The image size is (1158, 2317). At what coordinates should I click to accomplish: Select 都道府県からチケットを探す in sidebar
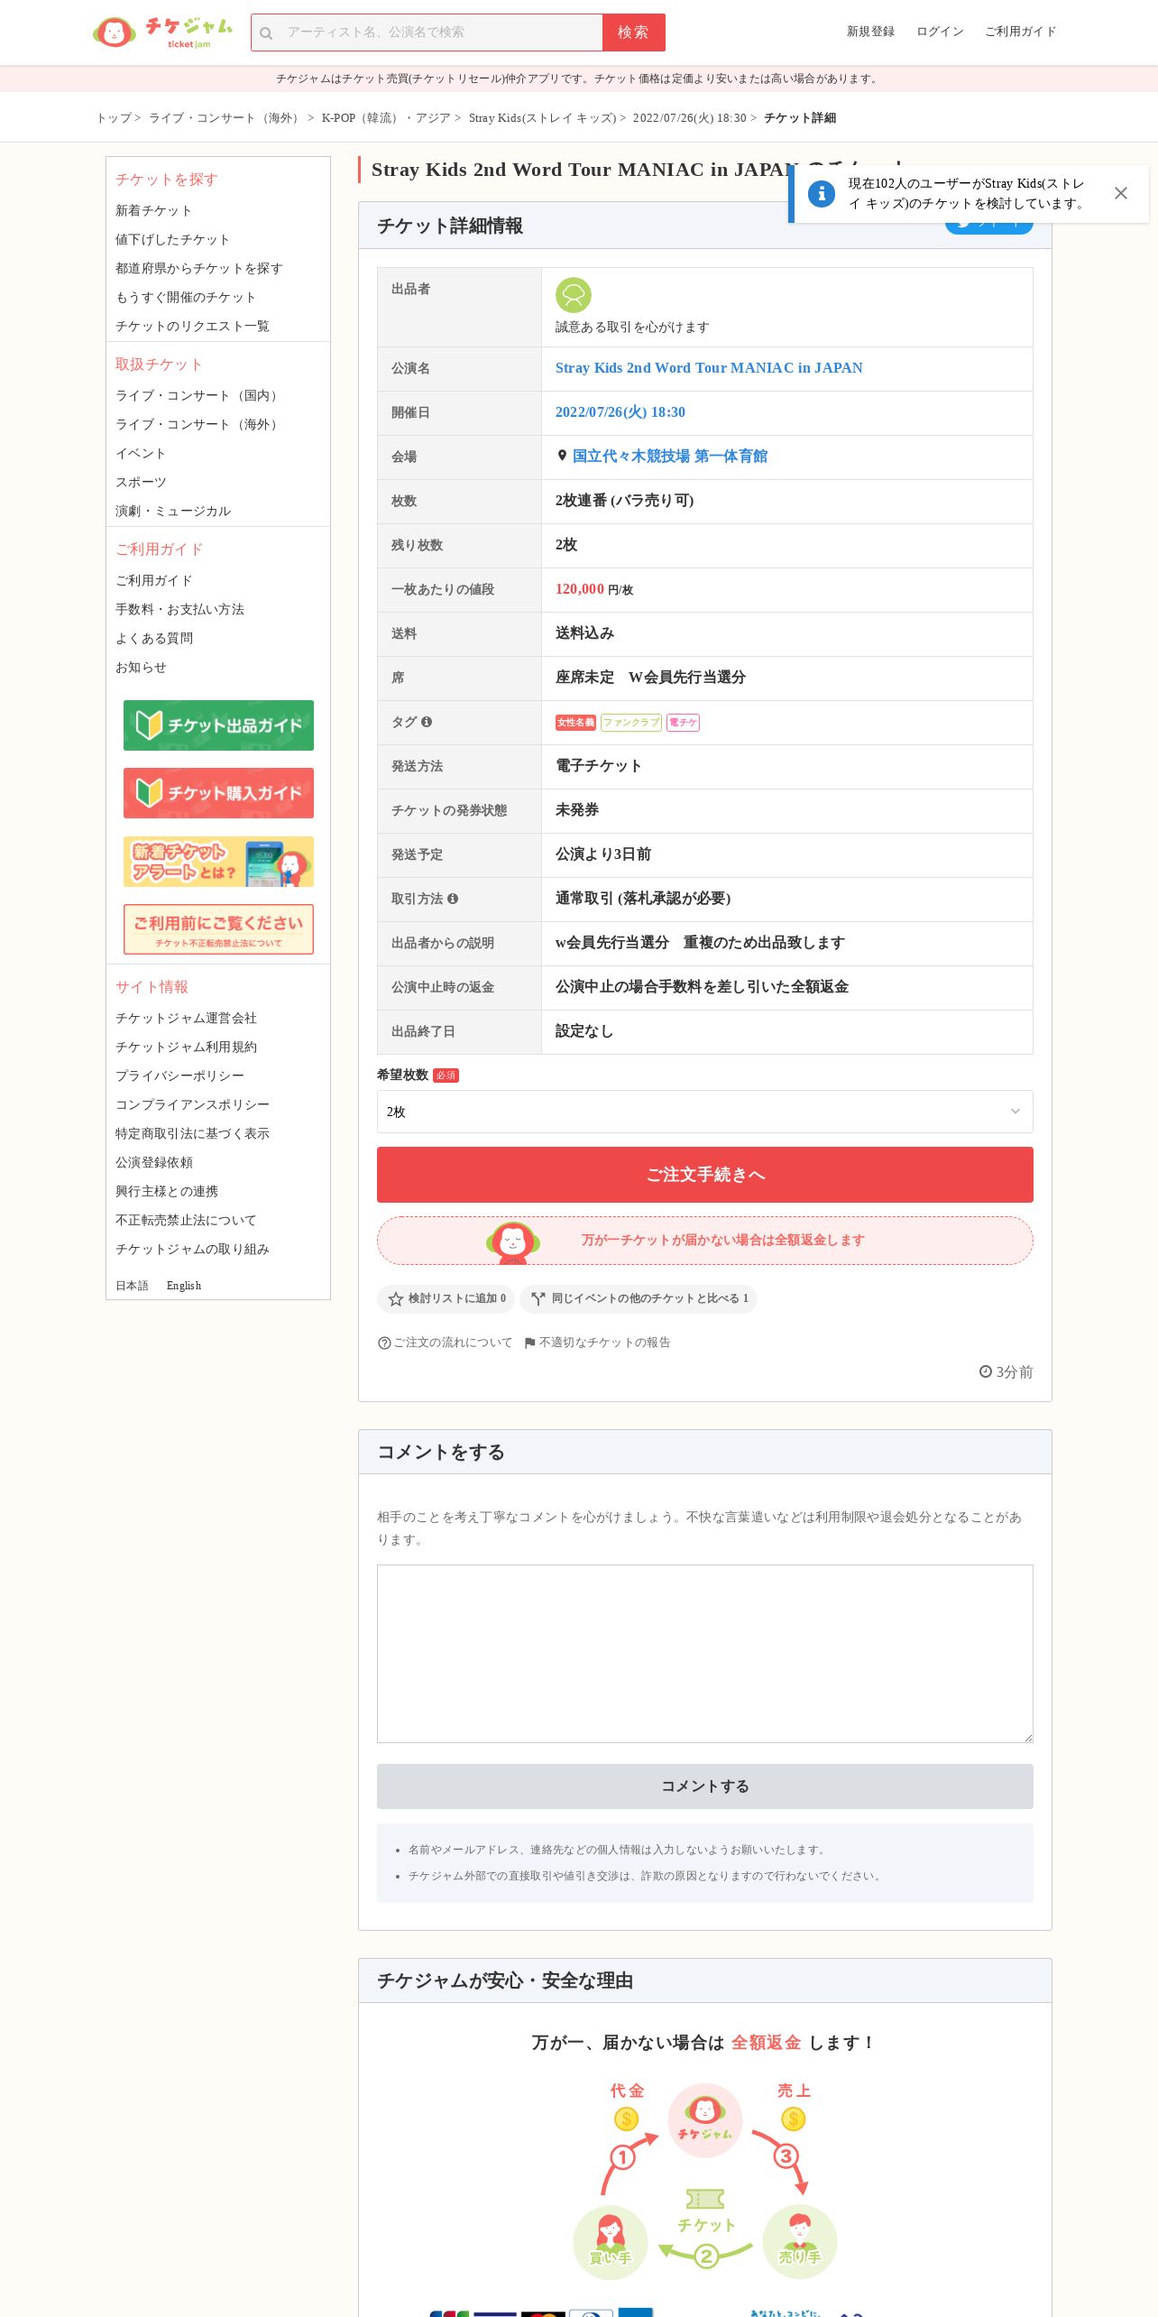(198, 268)
